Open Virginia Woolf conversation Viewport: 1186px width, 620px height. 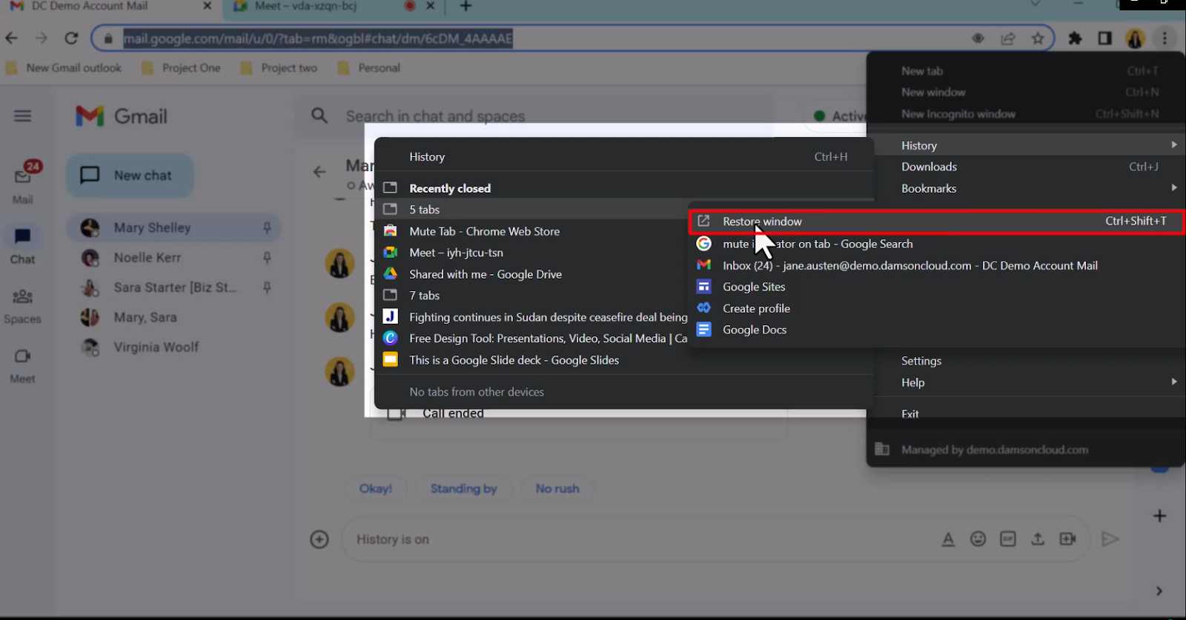pyautogui.click(x=174, y=347)
